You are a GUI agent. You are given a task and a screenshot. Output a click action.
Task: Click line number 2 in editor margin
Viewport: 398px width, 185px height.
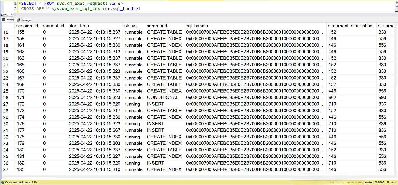(x=15, y=9)
